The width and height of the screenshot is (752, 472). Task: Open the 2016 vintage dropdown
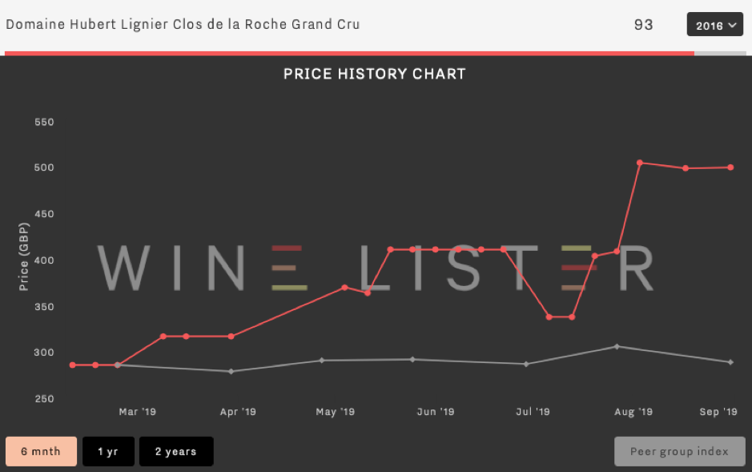[x=714, y=25]
